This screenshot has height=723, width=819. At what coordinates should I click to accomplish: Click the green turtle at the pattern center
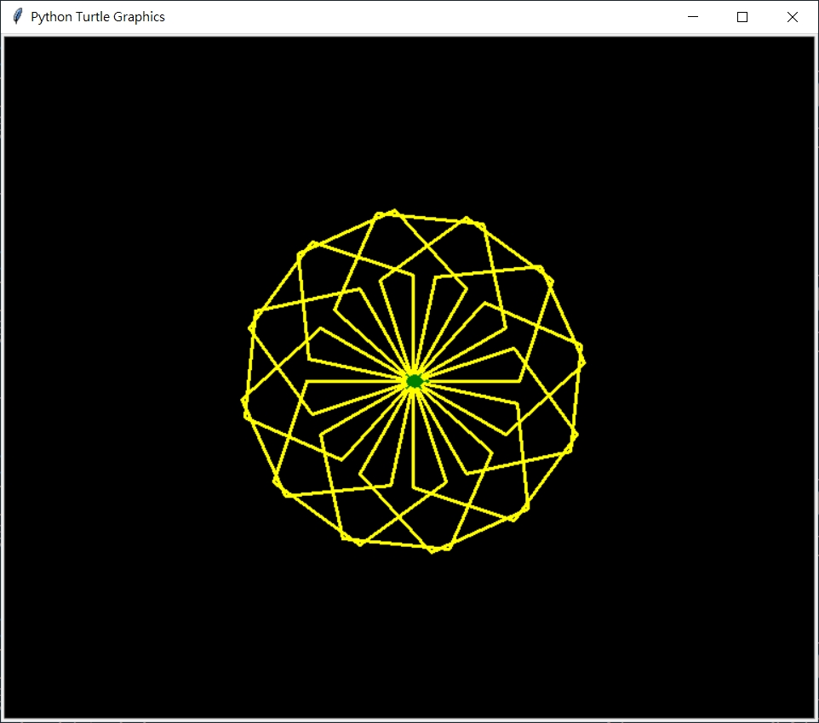point(414,381)
